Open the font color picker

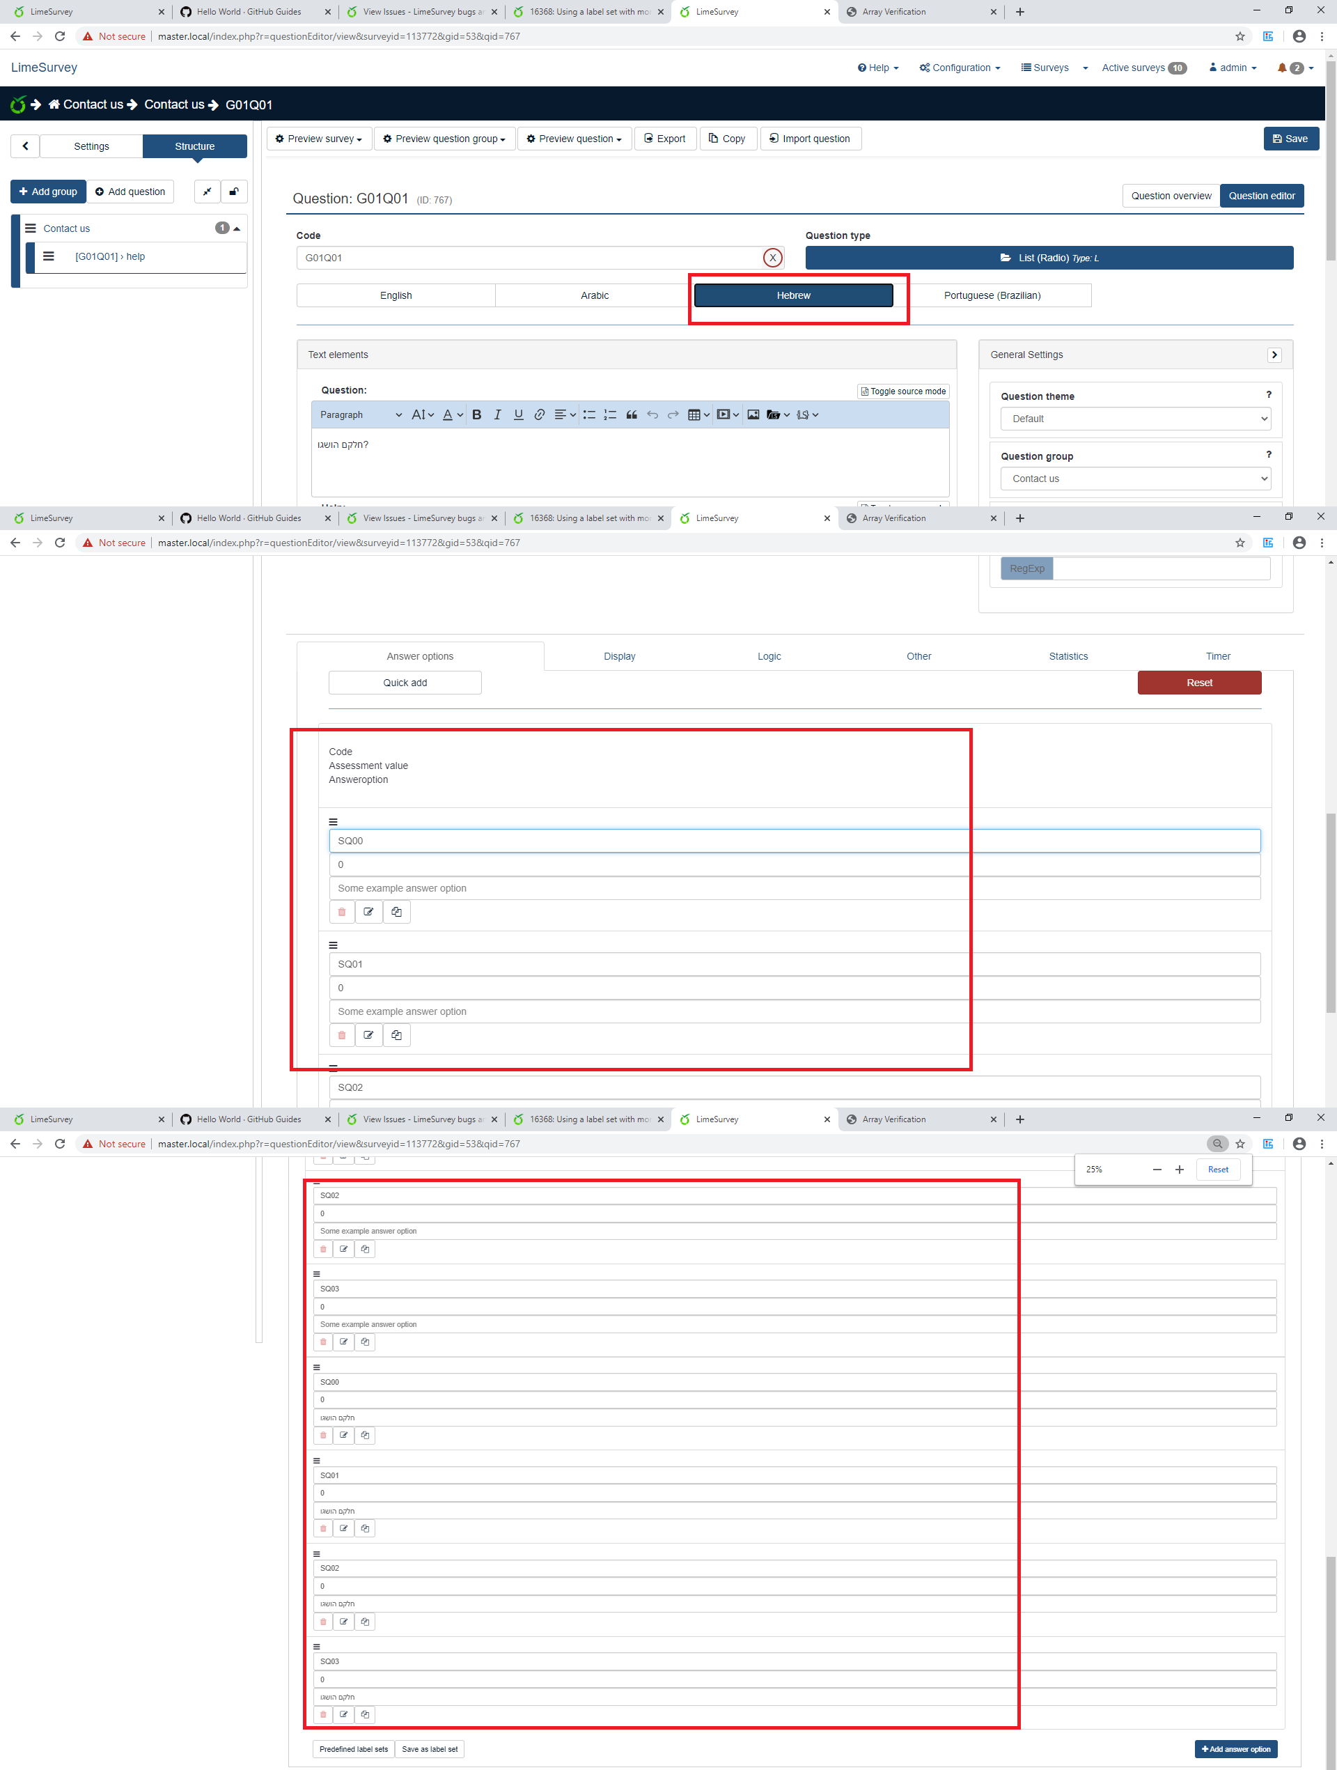pos(452,414)
